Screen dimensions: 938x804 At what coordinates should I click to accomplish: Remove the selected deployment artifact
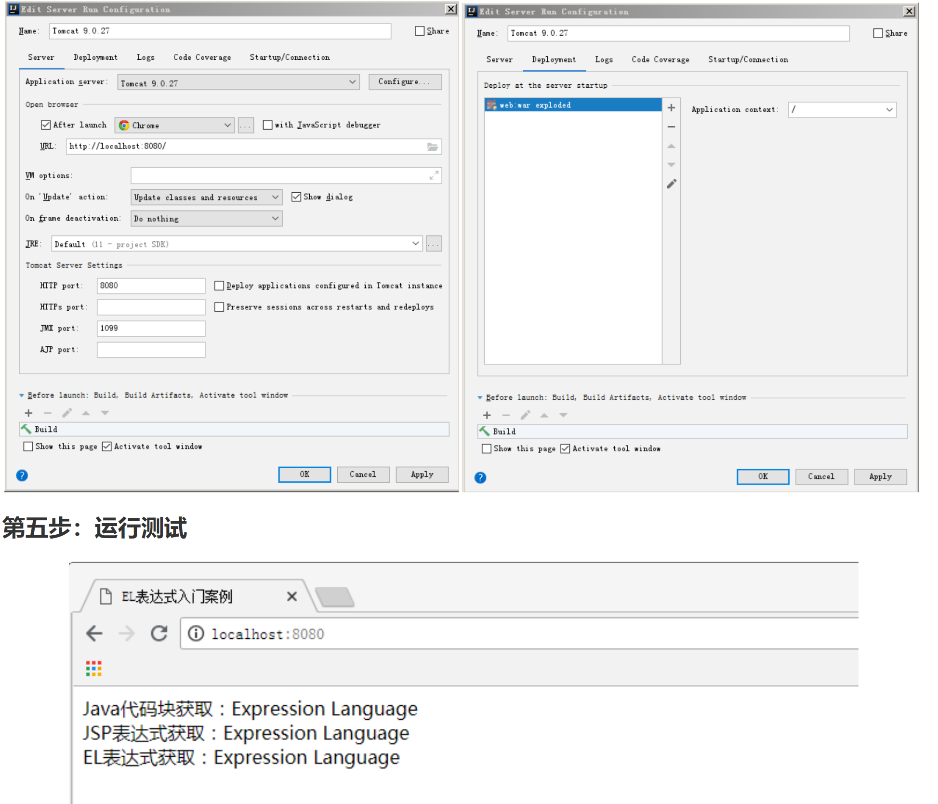(671, 127)
